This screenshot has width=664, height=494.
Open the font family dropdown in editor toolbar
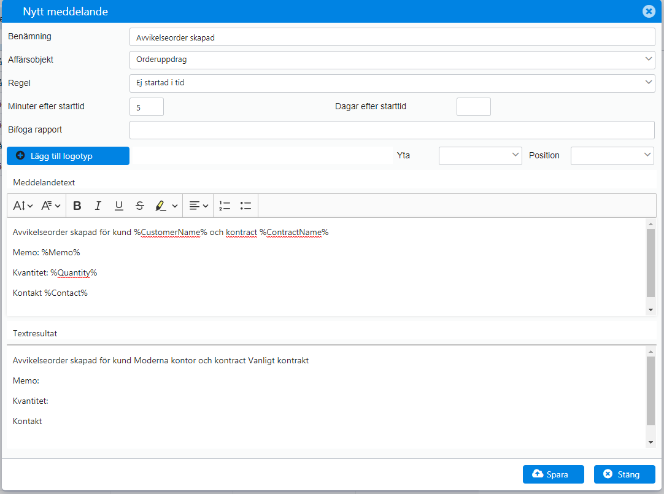(x=51, y=206)
